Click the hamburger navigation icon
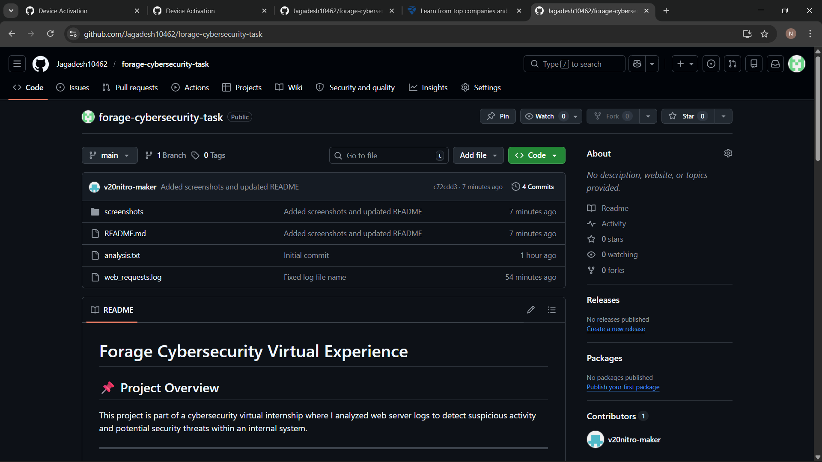Image resolution: width=822 pixels, height=462 pixels. click(x=17, y=63)
